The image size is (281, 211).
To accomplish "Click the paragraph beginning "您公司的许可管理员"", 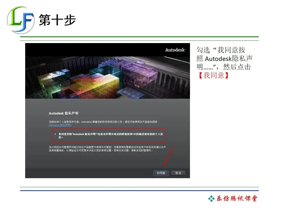I will click(107, 149).
